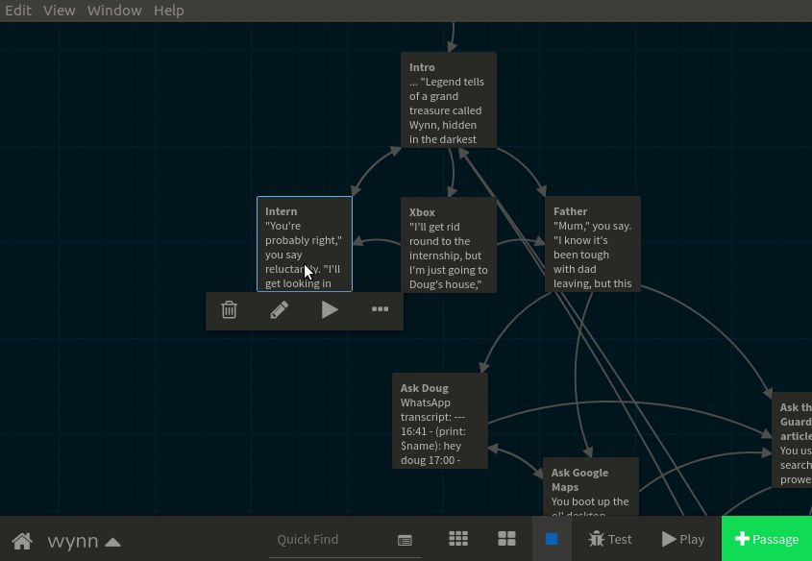Viewport: 812px width, 561px height.
Task: Select the Xbox passage
Action: point(449,245)
